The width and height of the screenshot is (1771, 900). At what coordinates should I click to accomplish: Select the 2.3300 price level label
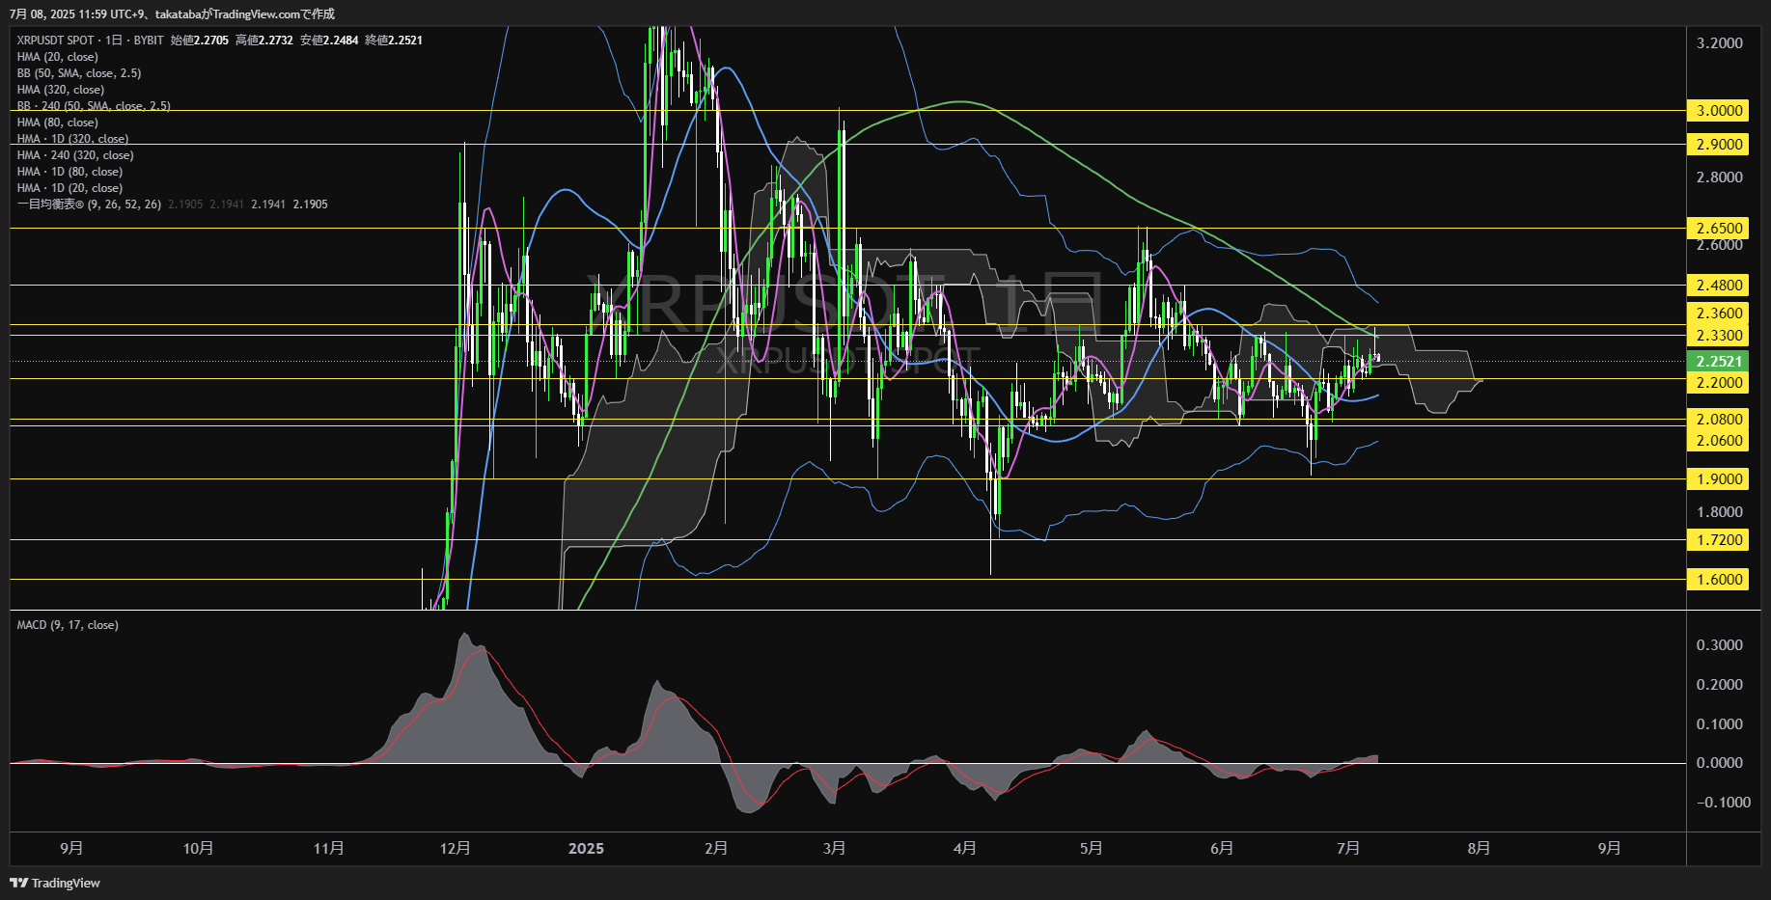point(1719,336)
